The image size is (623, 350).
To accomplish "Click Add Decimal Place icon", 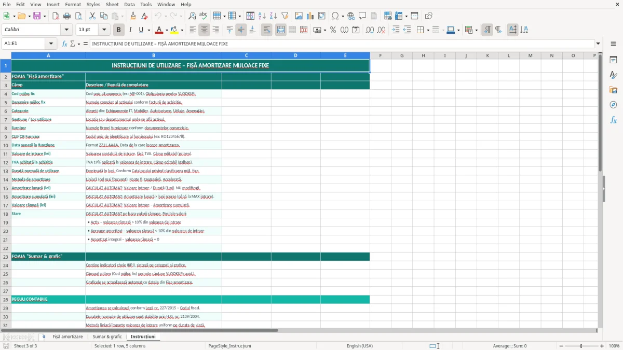I will click(x=370, y=30).
